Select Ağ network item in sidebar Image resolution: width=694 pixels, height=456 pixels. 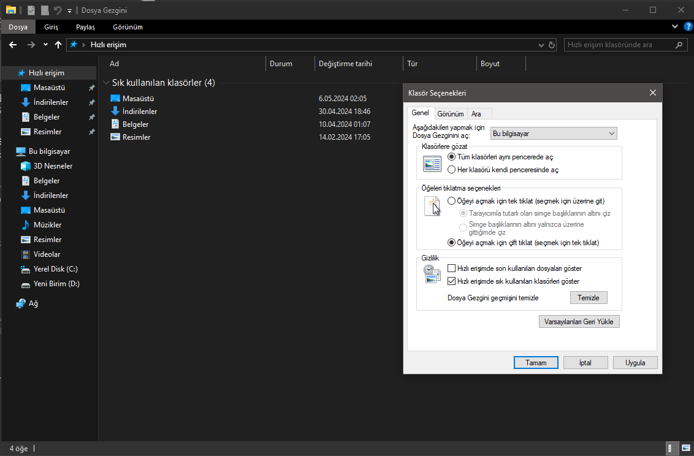(33, 303)
